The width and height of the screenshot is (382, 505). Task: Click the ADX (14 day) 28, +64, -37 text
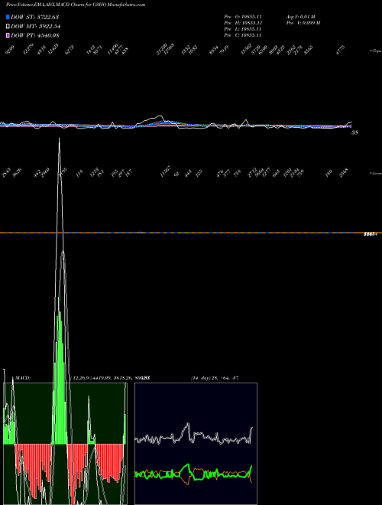pyautogui.click(x=215, y=378)
